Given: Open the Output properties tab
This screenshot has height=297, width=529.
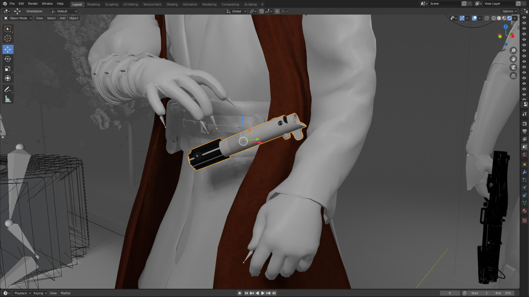Looking at the screenshot, I should [524, 131].
